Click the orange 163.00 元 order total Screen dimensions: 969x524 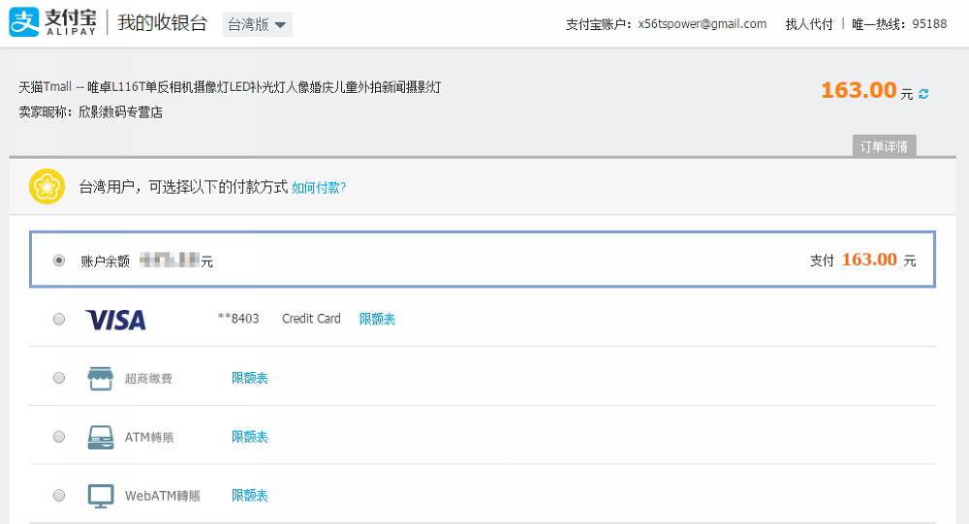click(867, 91)
